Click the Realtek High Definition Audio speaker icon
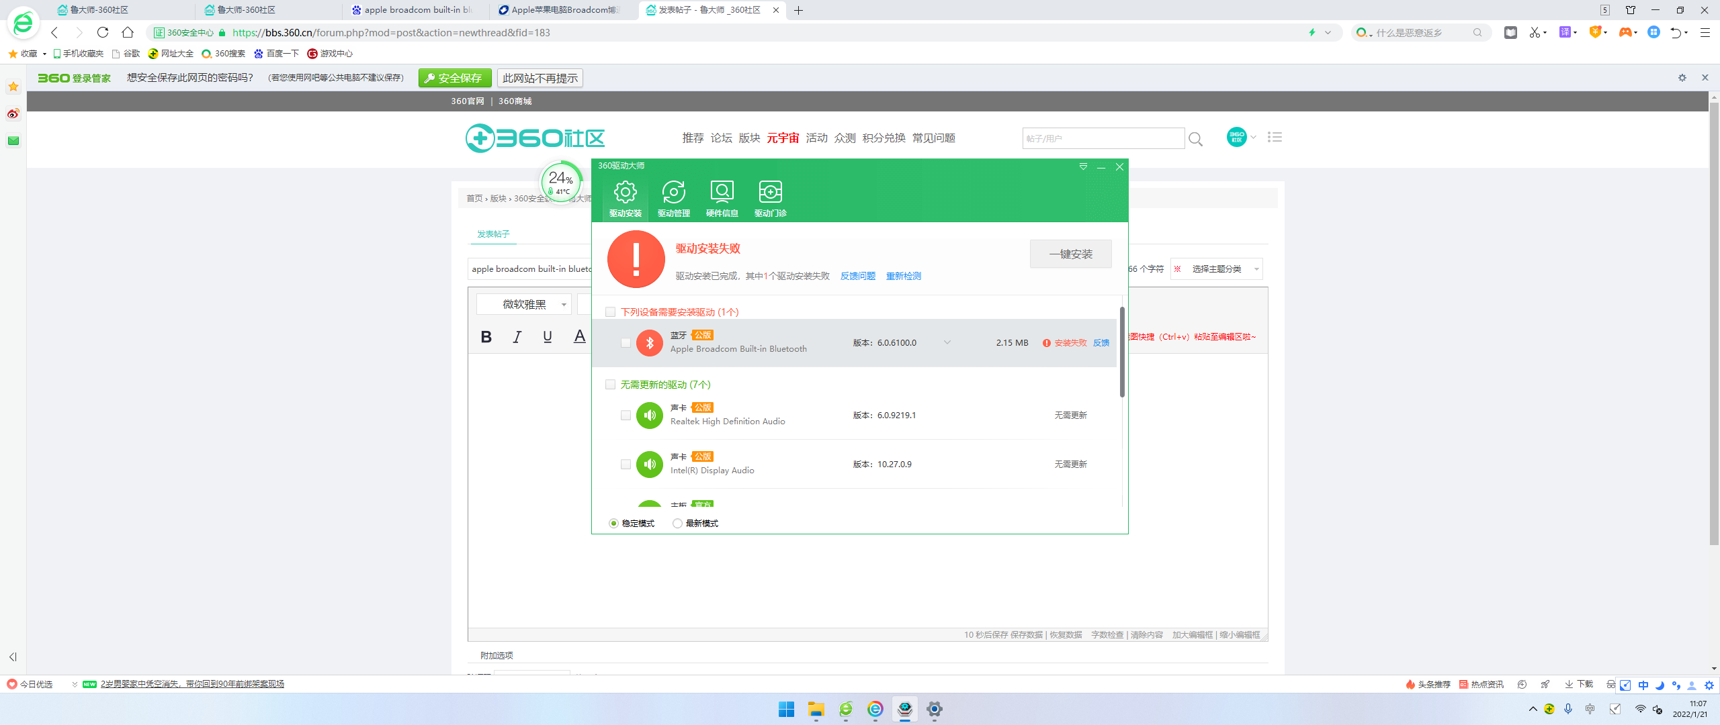 click(649, 416)
